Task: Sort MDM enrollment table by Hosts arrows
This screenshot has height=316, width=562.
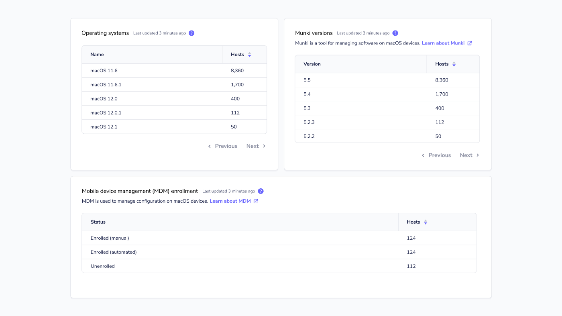Action: coord(426,222)
